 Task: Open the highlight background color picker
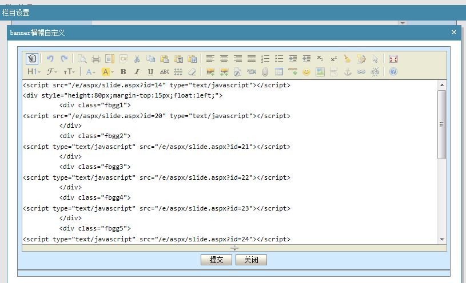pyautogui.click(x=107, y=72)
